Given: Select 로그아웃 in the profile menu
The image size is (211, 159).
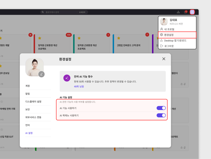Looking at the screenshot, I should 177,46.
